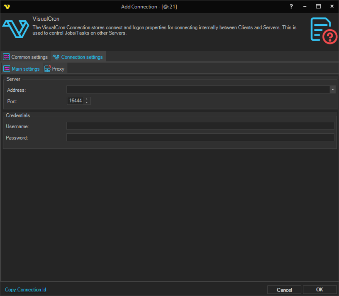Expand the Address dropdown arrow

coord(333,89)
